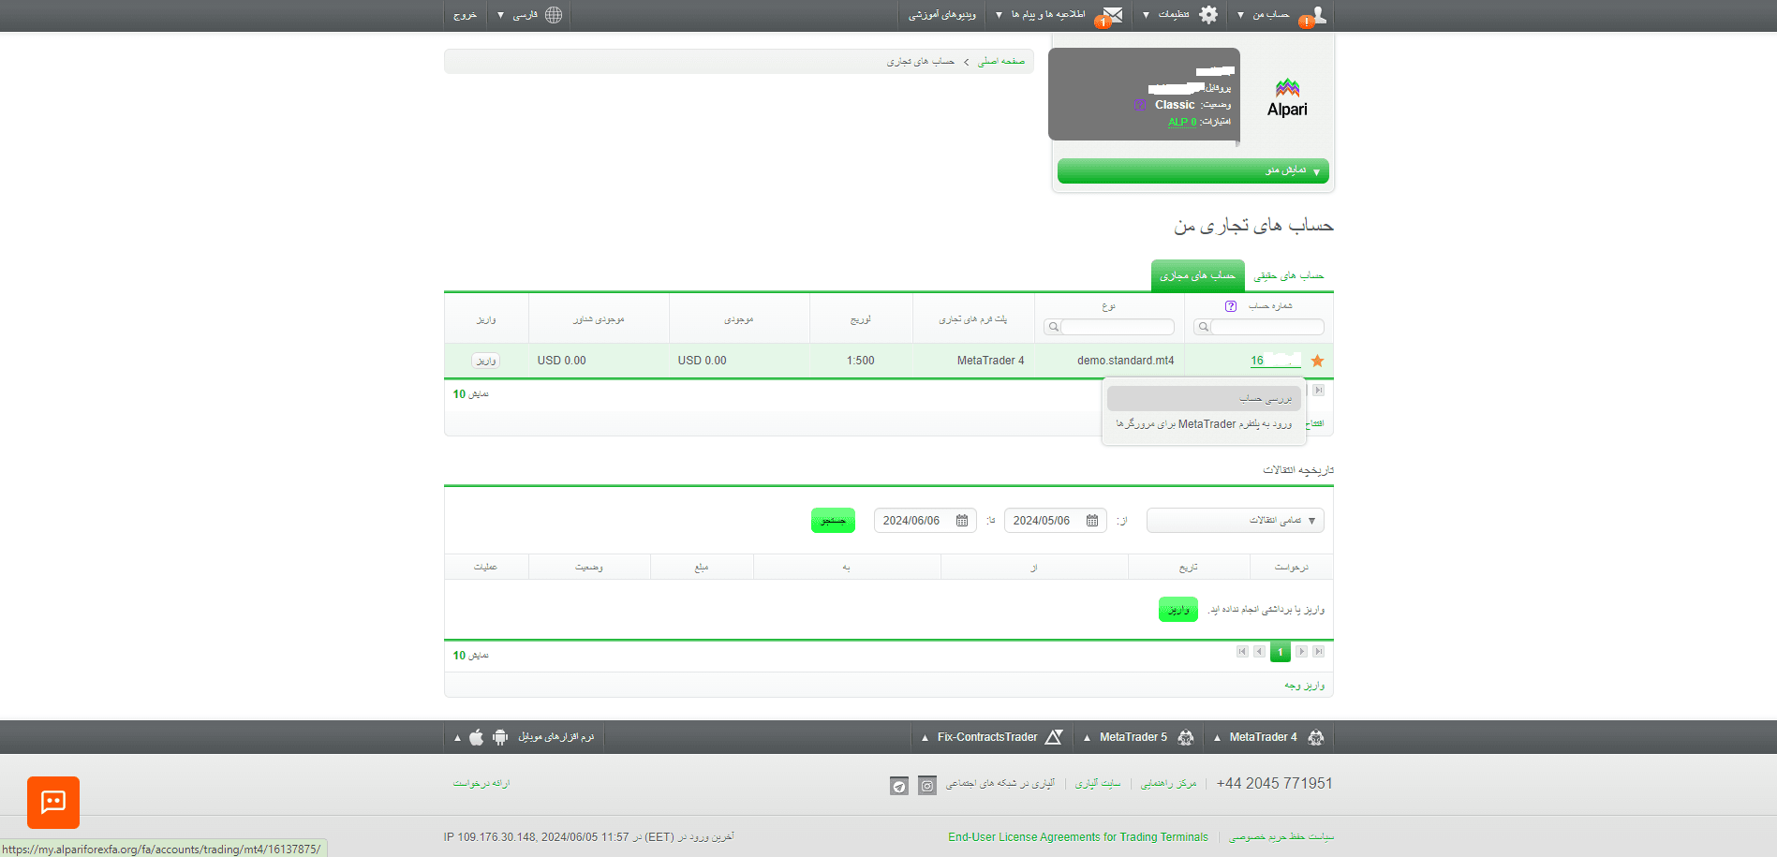Viewport: 1777px width, 857px height.
Task: Open the privacy policy footer link
Action: [x=1281, y=837]
